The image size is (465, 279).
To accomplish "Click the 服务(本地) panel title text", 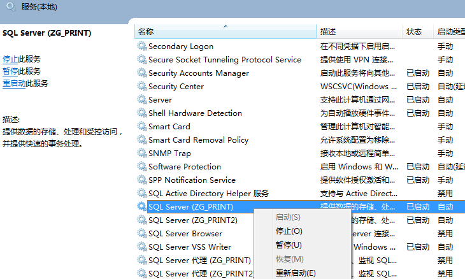I will point(39,6).
